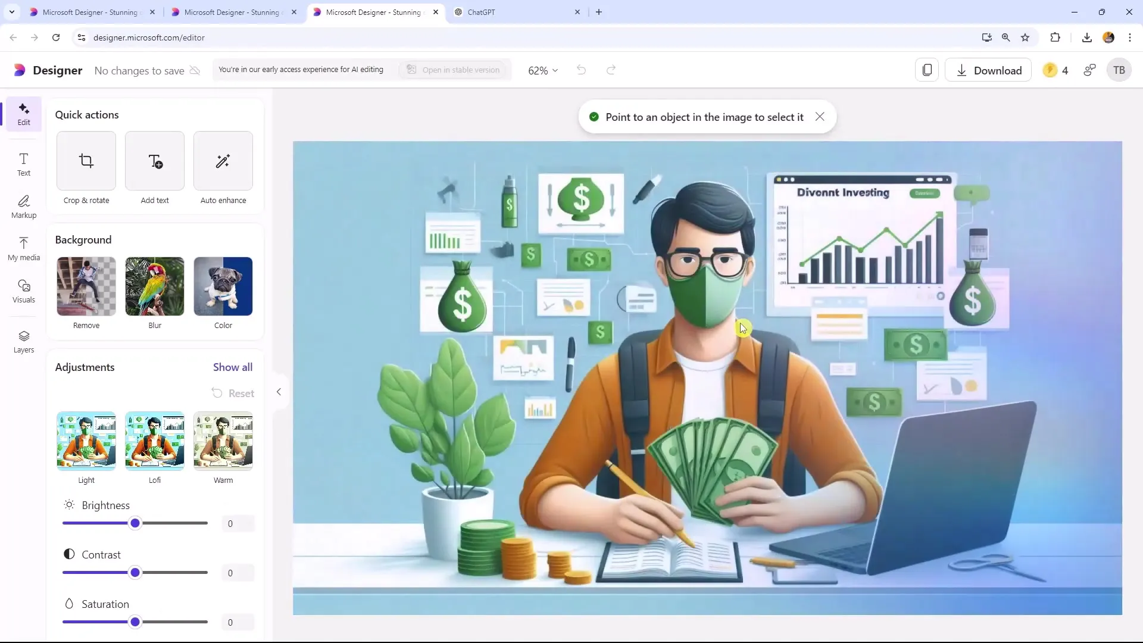Image resolution: width=1143 pixels, height=643 pixels.
Task: Open in stable version toggle
Action: [455, 70]
